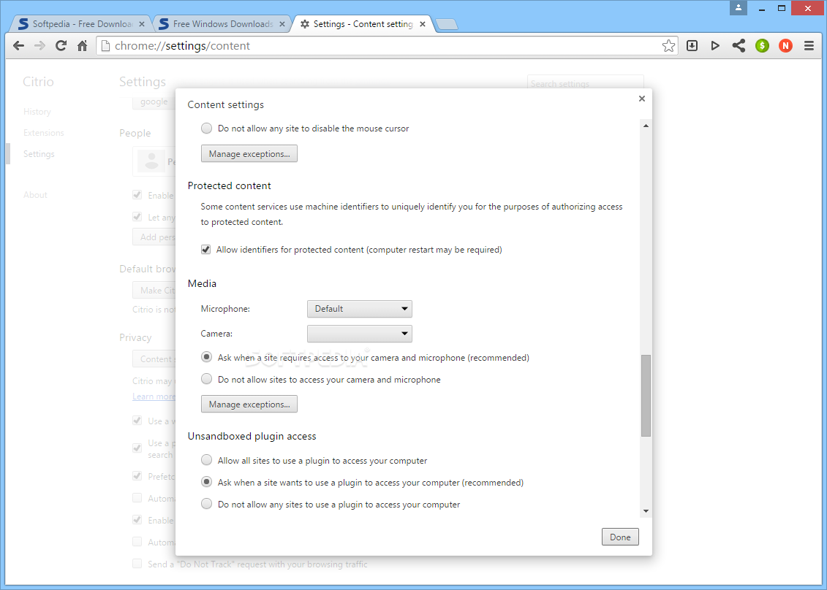Reload the current page
Image resolution: width=827 pixels, height=590 pixels.
click(61, 46)
